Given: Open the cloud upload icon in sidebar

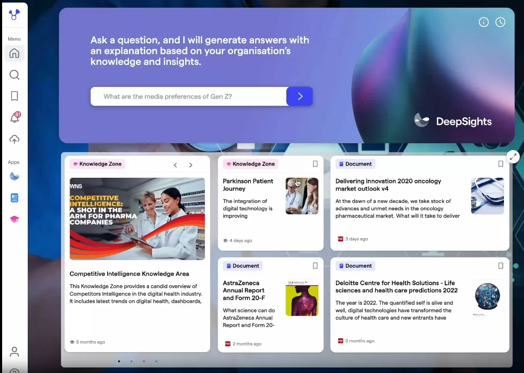Looking at the screenshot, I should 15,139.
